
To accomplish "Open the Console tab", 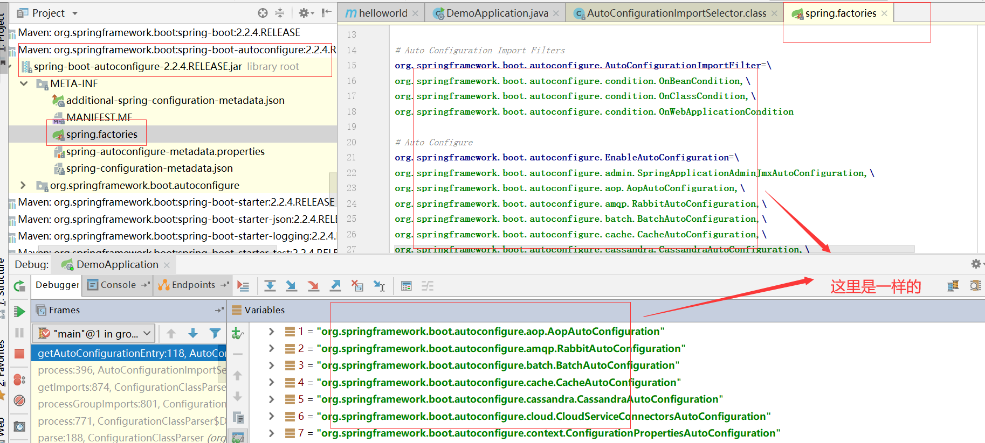I will pyautogui.click(x=118, y=285).
